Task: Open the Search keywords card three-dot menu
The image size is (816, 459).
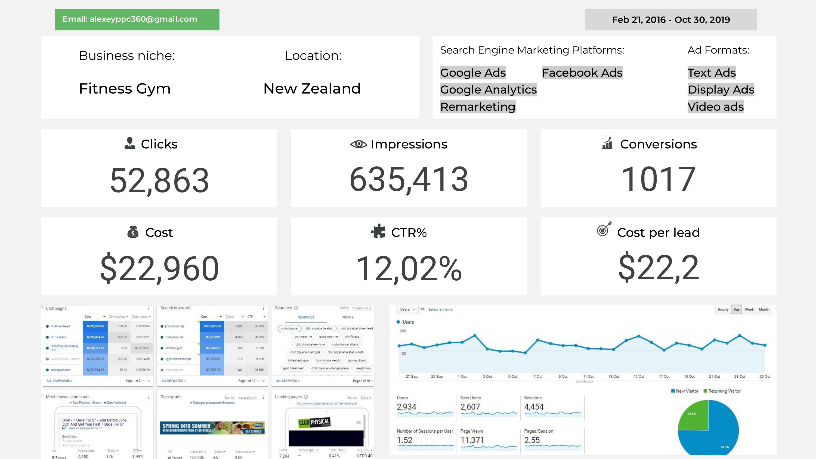Action: [x=263, y=308]
